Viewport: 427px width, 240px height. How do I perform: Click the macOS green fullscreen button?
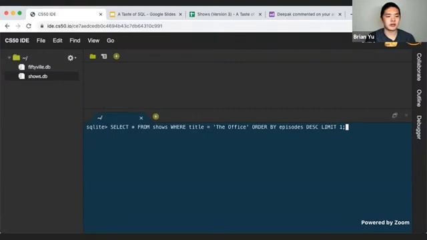pyautogui.click(x=19, y=13)
